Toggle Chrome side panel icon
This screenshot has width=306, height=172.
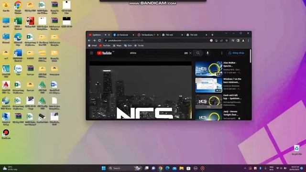tap(238, 40)
